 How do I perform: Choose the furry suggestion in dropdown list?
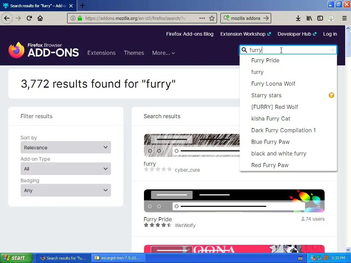click(288, 72)
